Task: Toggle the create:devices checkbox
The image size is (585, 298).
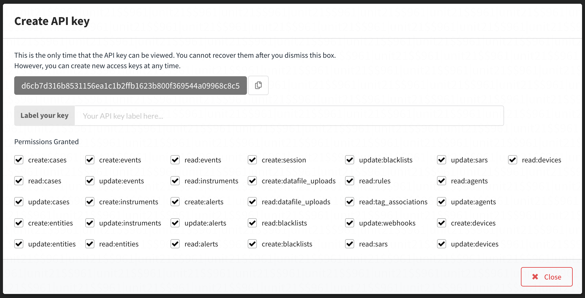Action: (442, 223)
